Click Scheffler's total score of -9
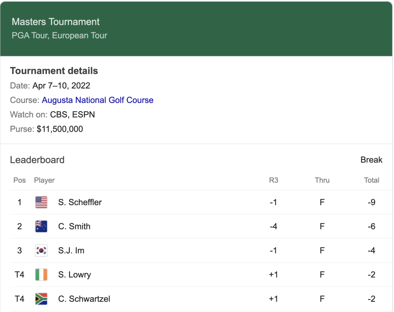Image resolution: width=394 pixels, height=312 pixels. coord(372,202)
